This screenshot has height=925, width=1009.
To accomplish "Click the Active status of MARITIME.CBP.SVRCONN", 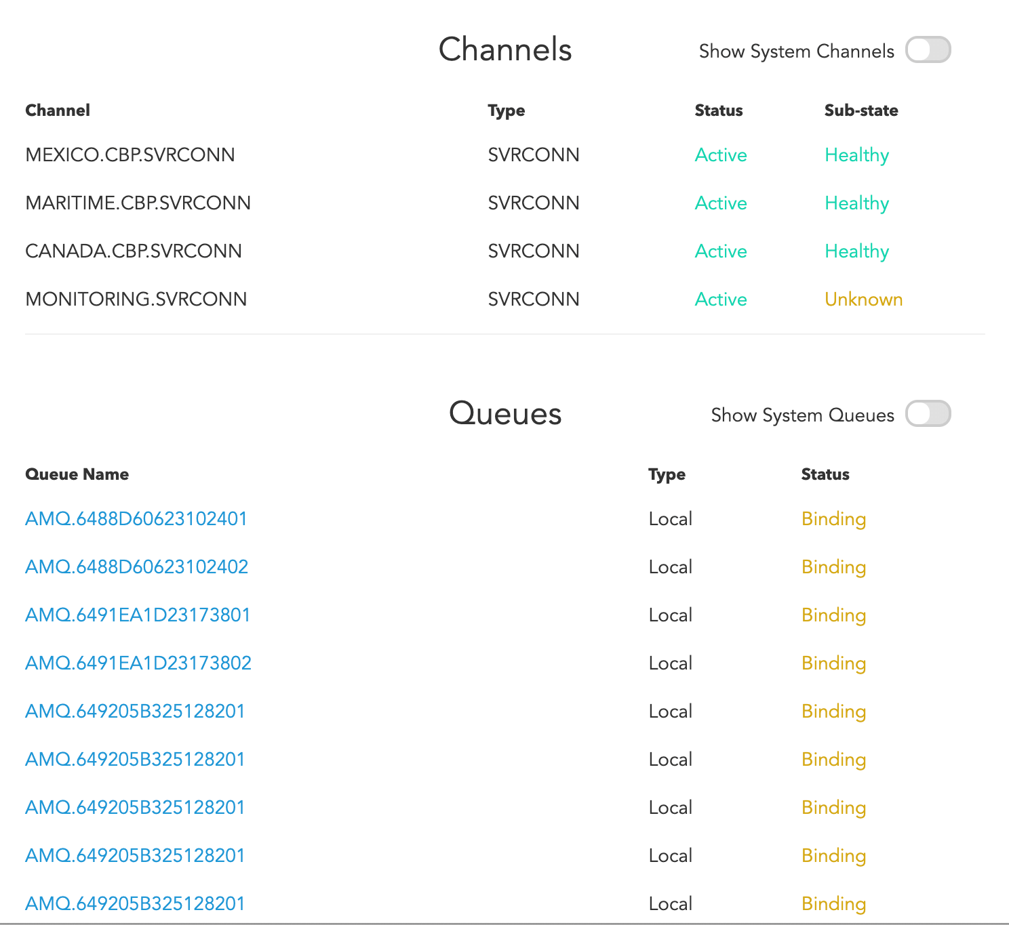I will coord(721,203).
